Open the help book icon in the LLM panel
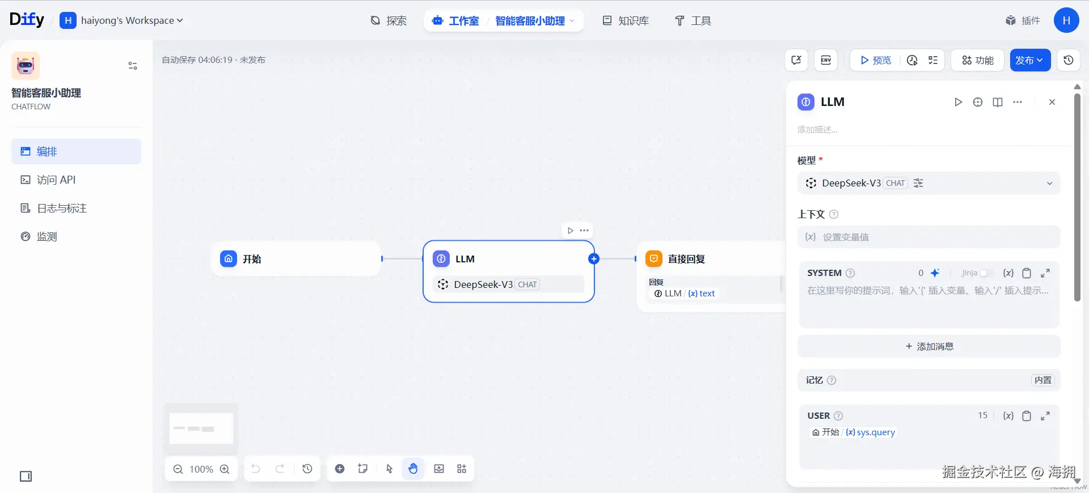The height and width of the screenshot is (493, 1089). (x=998, y=102)
